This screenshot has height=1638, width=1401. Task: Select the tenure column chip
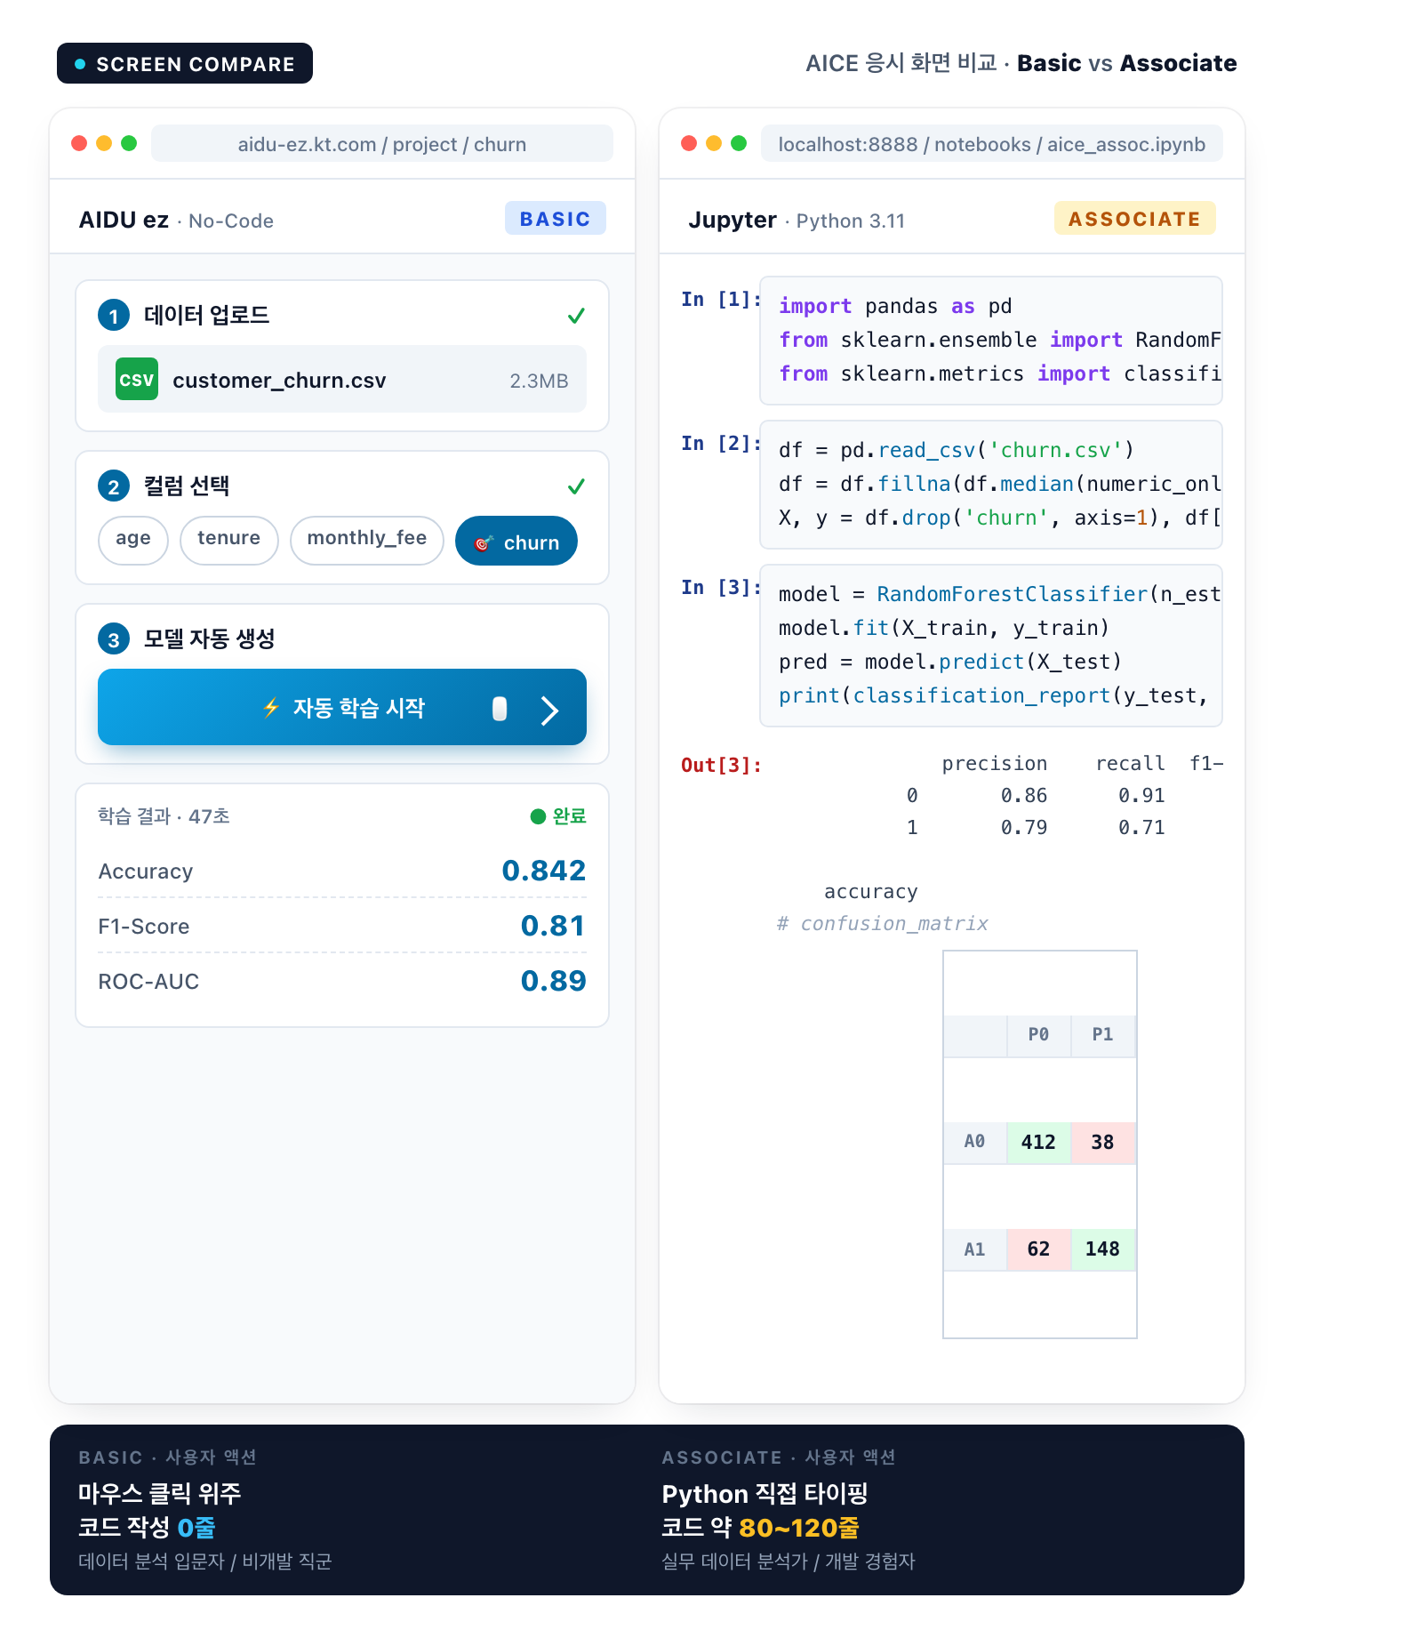click(x=229, y=539)
